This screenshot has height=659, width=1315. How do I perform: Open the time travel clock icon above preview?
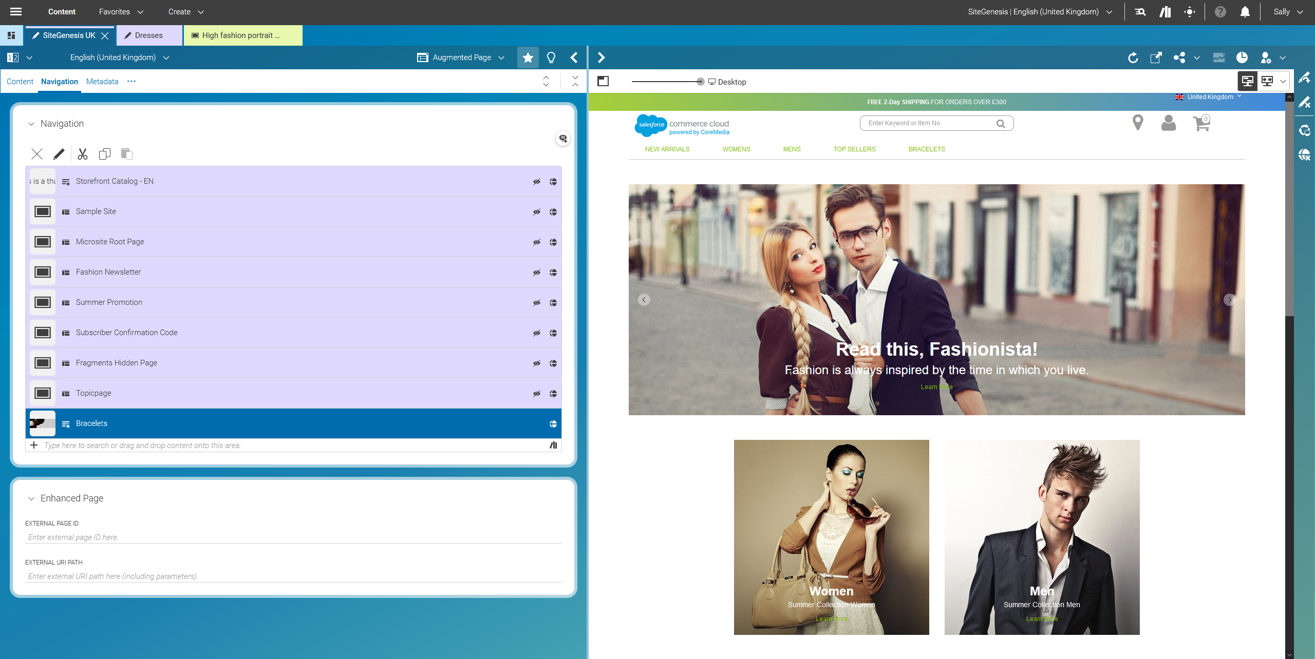point(1242,57)
